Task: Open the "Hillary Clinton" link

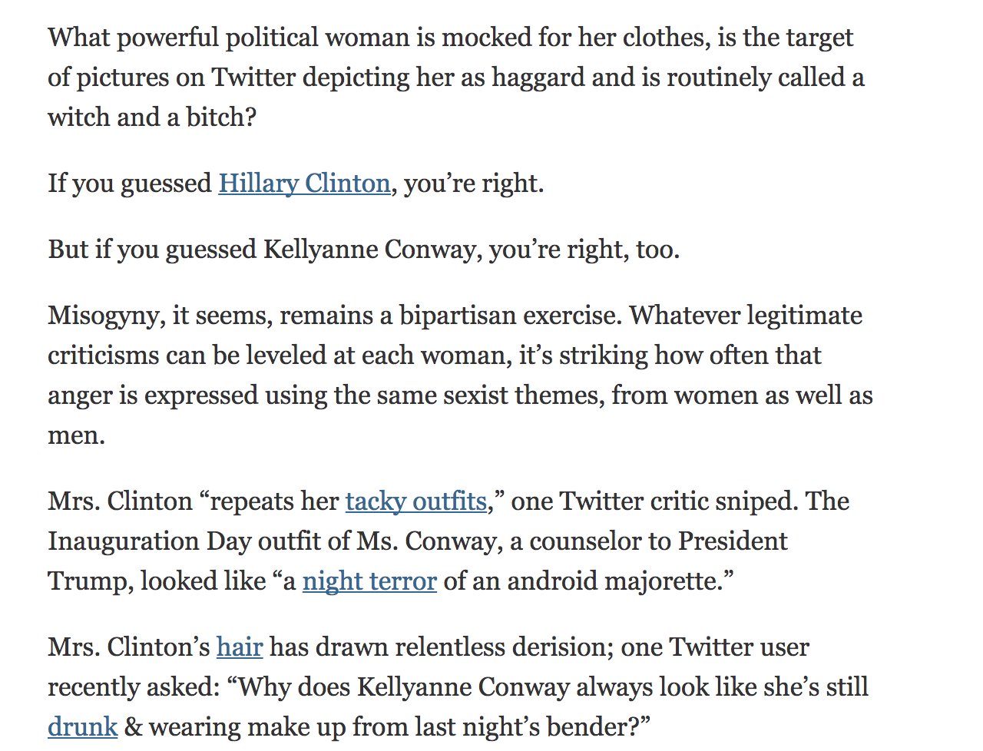Action: pyautogui.click(x=304, y=184)
